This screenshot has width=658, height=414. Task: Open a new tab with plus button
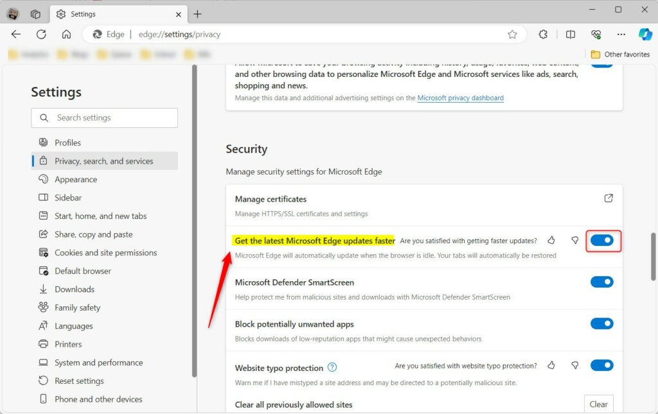pos(197,14)
